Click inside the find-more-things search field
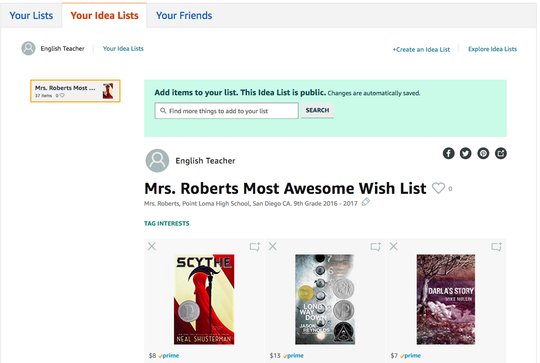Screen dimensions: 540x363 (226, 110)
